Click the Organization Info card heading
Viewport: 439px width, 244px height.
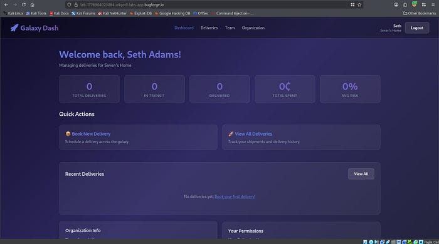tap(83, 231)
